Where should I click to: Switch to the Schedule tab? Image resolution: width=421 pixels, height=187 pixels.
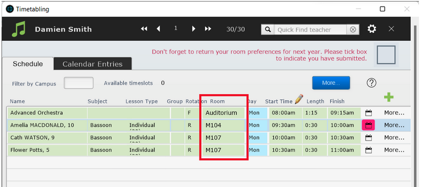coord(28,64)
